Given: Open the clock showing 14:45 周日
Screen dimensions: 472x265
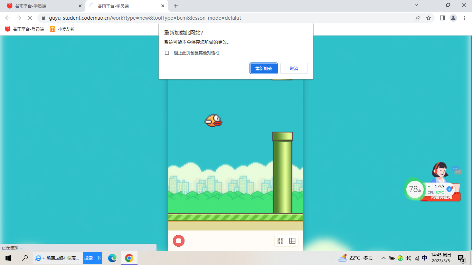Looking at the screenshot, I should coord(441,258).
